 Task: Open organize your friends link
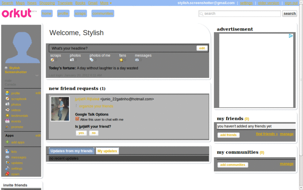(96, 106)
